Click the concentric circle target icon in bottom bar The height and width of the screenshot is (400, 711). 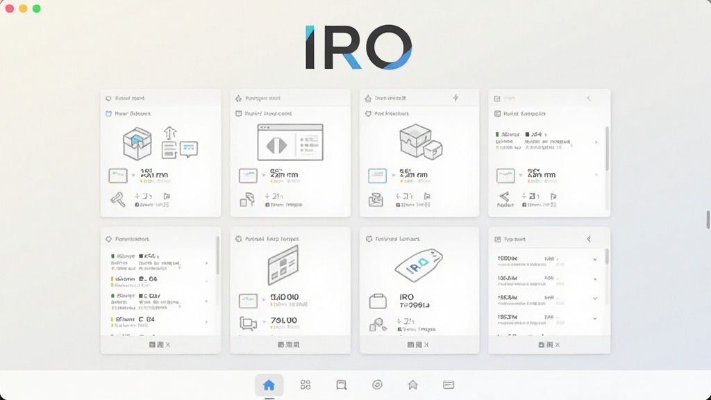377,385
